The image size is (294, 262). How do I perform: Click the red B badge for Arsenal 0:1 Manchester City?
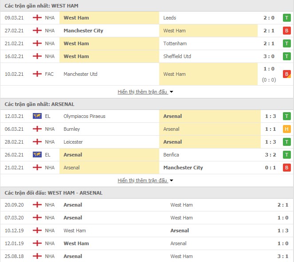coord(287,168)
